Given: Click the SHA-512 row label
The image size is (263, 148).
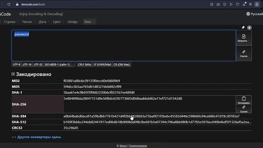Looking at the screenshot, I should click(19, 122).
